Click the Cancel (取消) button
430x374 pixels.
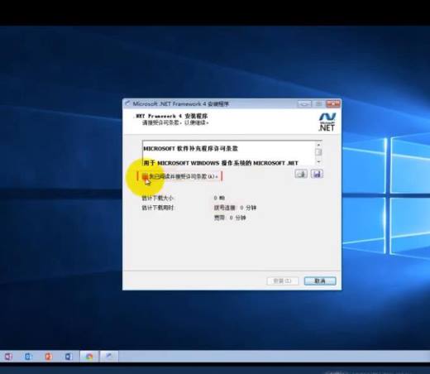(x=320, y=281)
